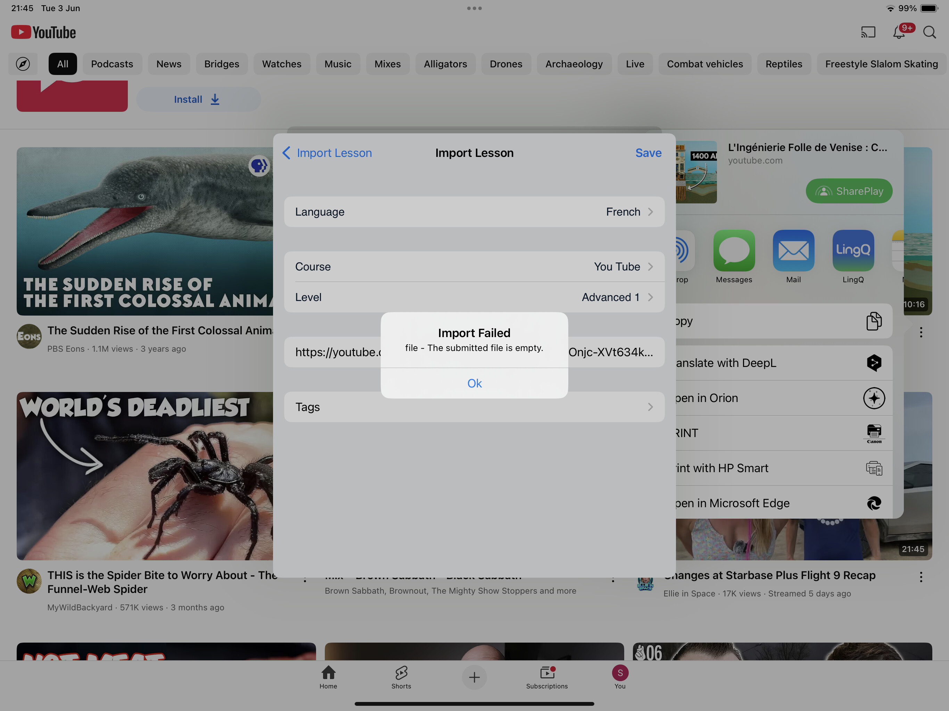Viewport: 949px width, 711px height.
Task: Tap the Canon PRINT icon
Action: 874,433
